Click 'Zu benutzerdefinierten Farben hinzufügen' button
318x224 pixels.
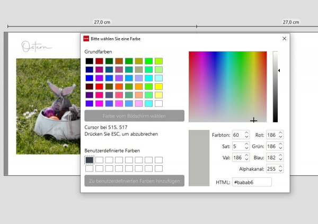134,181
